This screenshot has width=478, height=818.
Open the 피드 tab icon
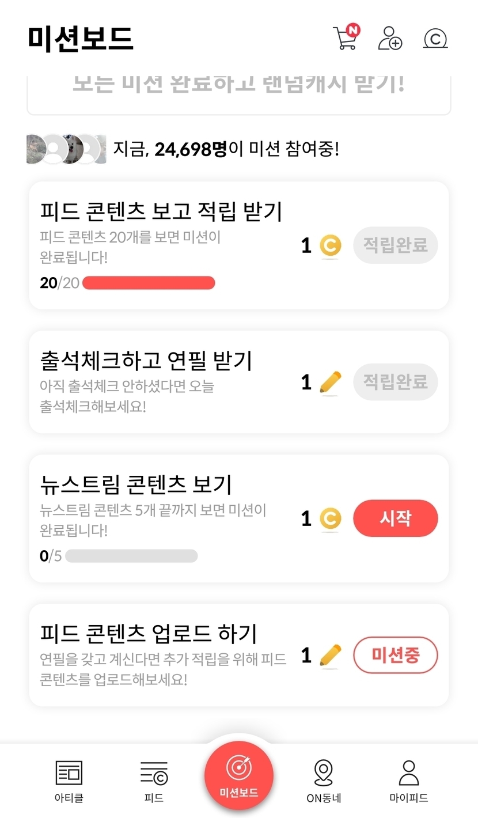point(154,774)
